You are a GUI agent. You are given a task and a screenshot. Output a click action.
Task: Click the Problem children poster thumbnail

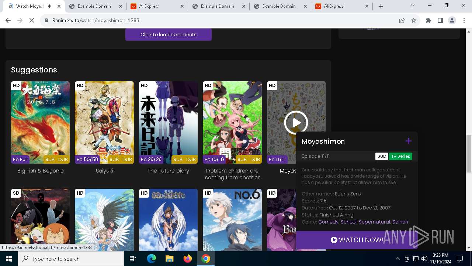[x=232, y=122]
